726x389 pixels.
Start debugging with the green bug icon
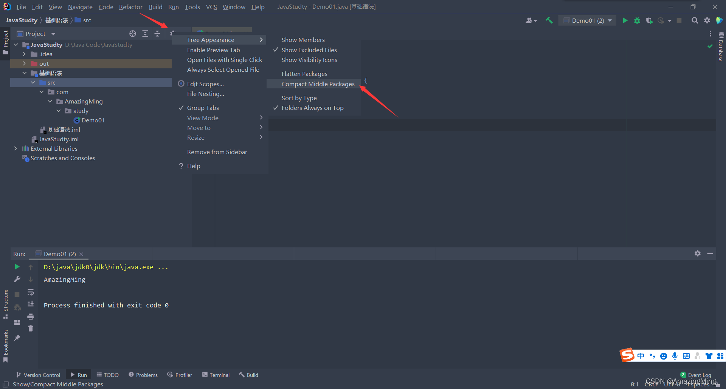point(637,20)
